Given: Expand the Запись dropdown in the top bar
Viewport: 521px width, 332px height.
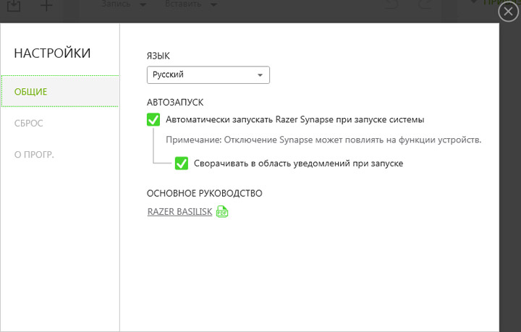Looking at the screenshot, I should pos(122,6).
